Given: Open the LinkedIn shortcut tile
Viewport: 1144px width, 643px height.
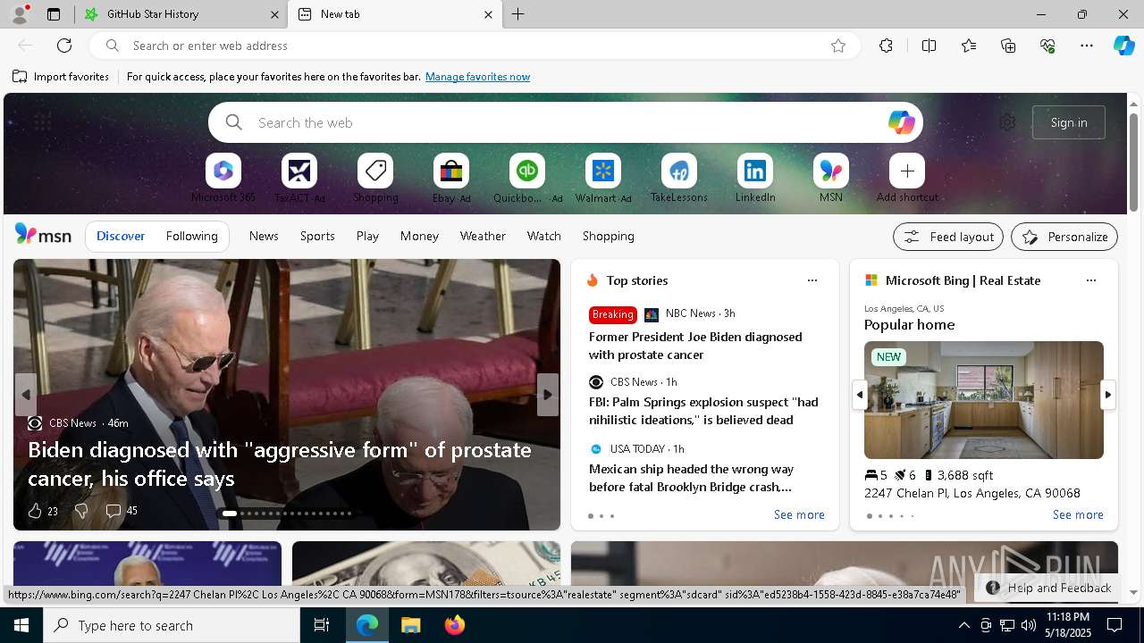Looking at the screenshot, I should point(755,171).
